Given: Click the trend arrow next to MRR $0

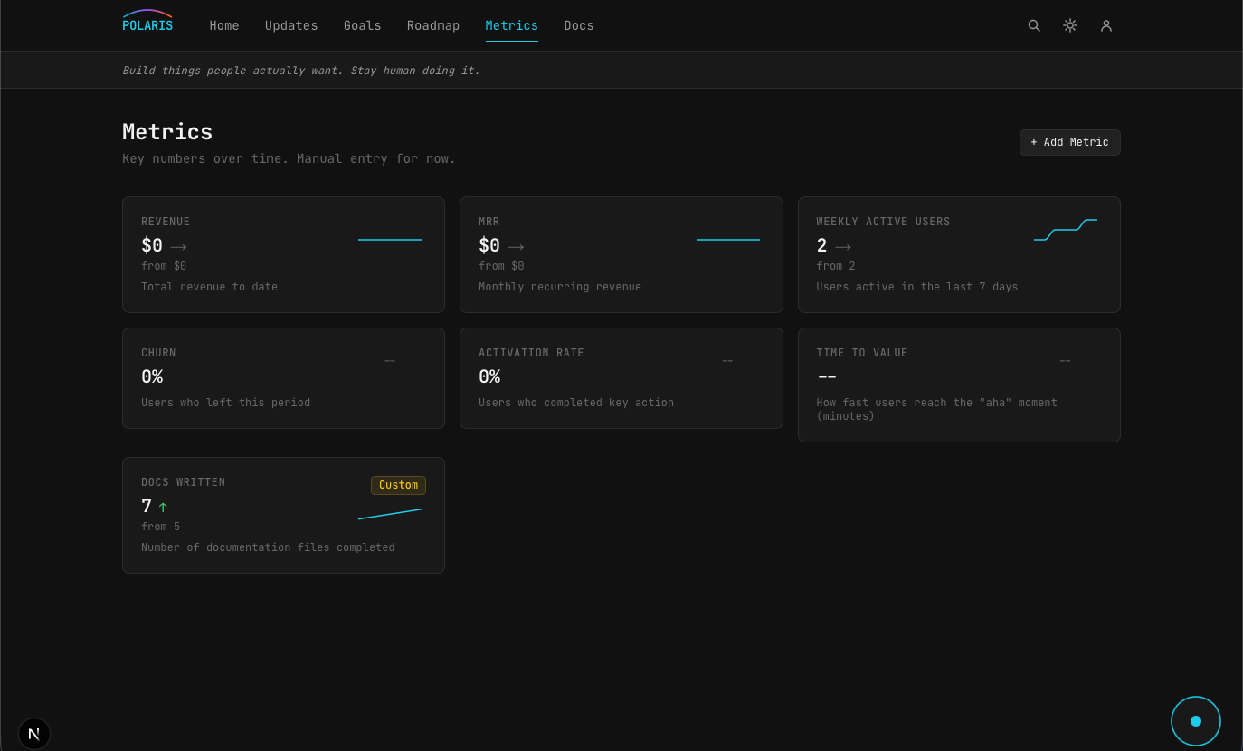Looking at the screenshot, I should (x=516, y=246).
